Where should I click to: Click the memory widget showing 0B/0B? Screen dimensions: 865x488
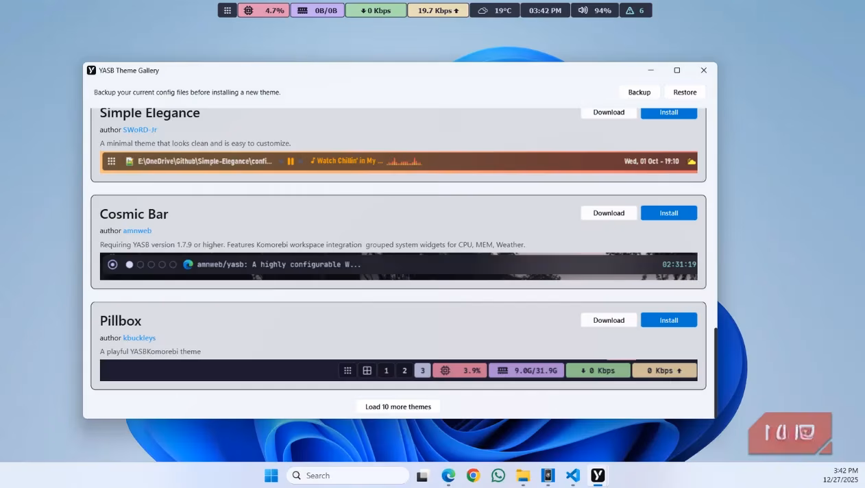coord(317,10)
